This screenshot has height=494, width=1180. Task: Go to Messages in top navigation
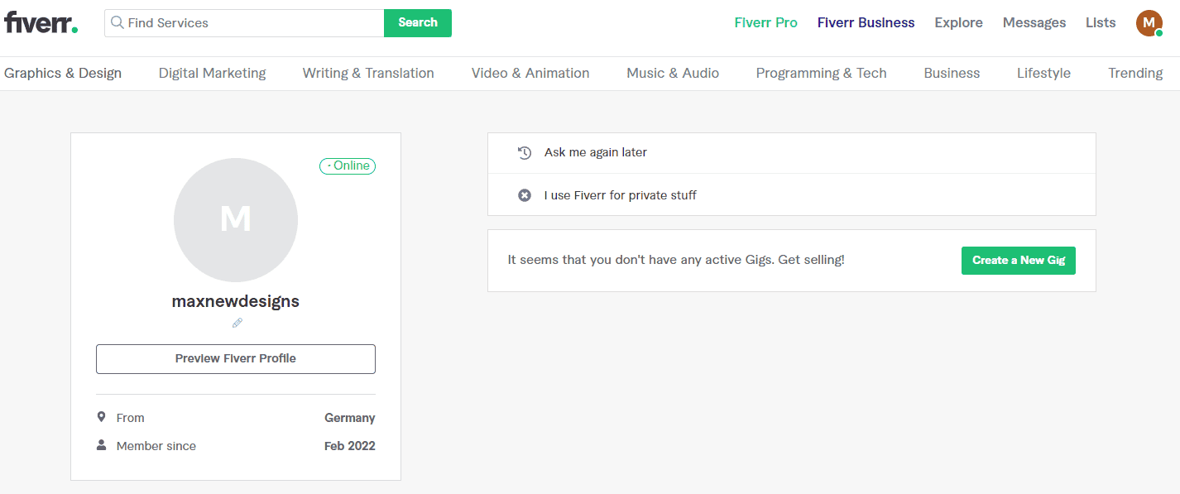(1034, 23)
